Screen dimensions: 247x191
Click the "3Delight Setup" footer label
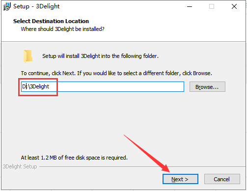[20, 166]
